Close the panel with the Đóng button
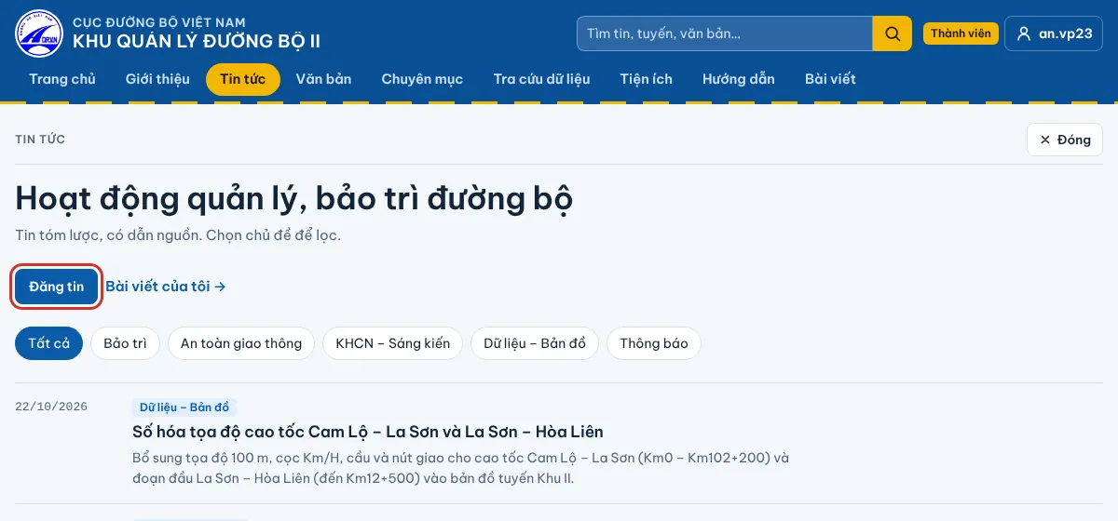This screenshot has height=521, width=1118. 1065,140
